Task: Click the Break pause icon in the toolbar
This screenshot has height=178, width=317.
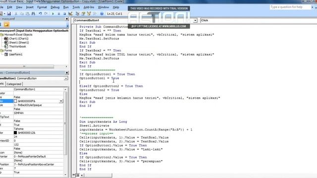Action: pos(59,14)
